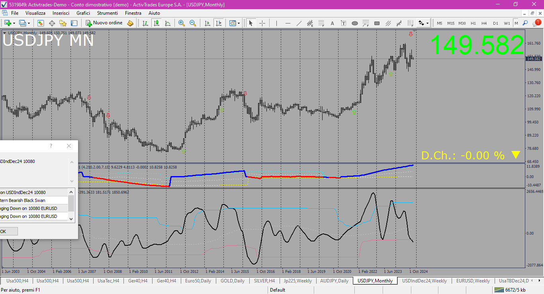The image size is (544, 294).
Task: Open the New Chart toolbar icon
Action: coord(7,23)
